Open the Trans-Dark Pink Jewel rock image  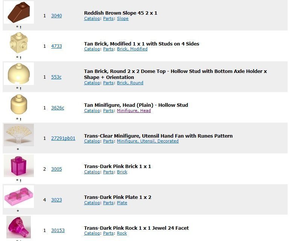(19, 227)
